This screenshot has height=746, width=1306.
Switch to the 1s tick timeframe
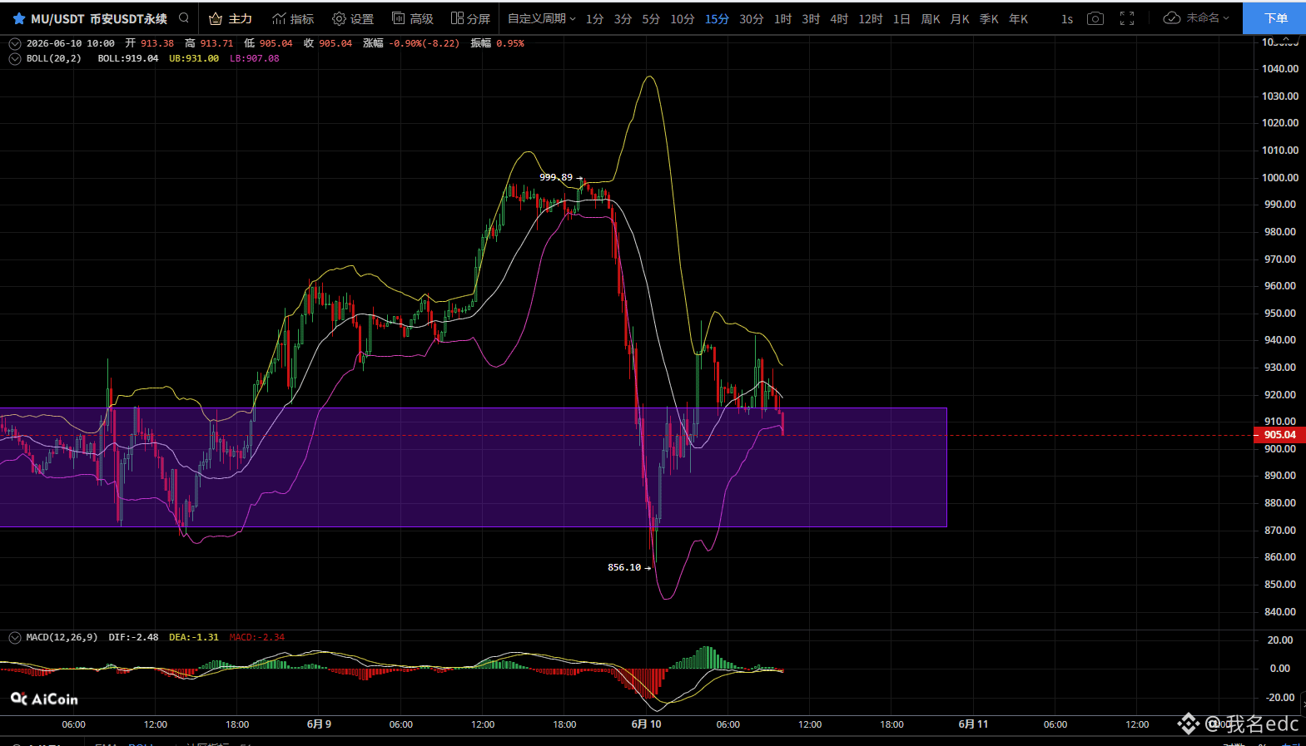click(x=1067, y=18)
